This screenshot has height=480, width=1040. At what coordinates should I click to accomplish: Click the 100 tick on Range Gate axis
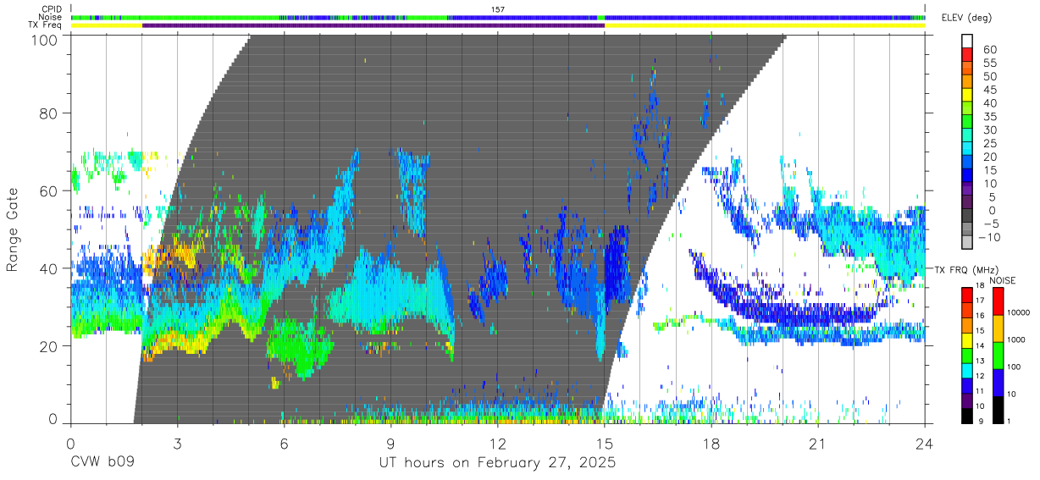[46, 39]
